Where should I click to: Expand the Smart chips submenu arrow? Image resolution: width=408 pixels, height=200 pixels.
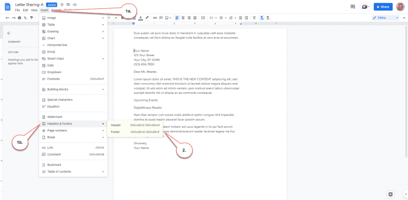coord(103,58)
